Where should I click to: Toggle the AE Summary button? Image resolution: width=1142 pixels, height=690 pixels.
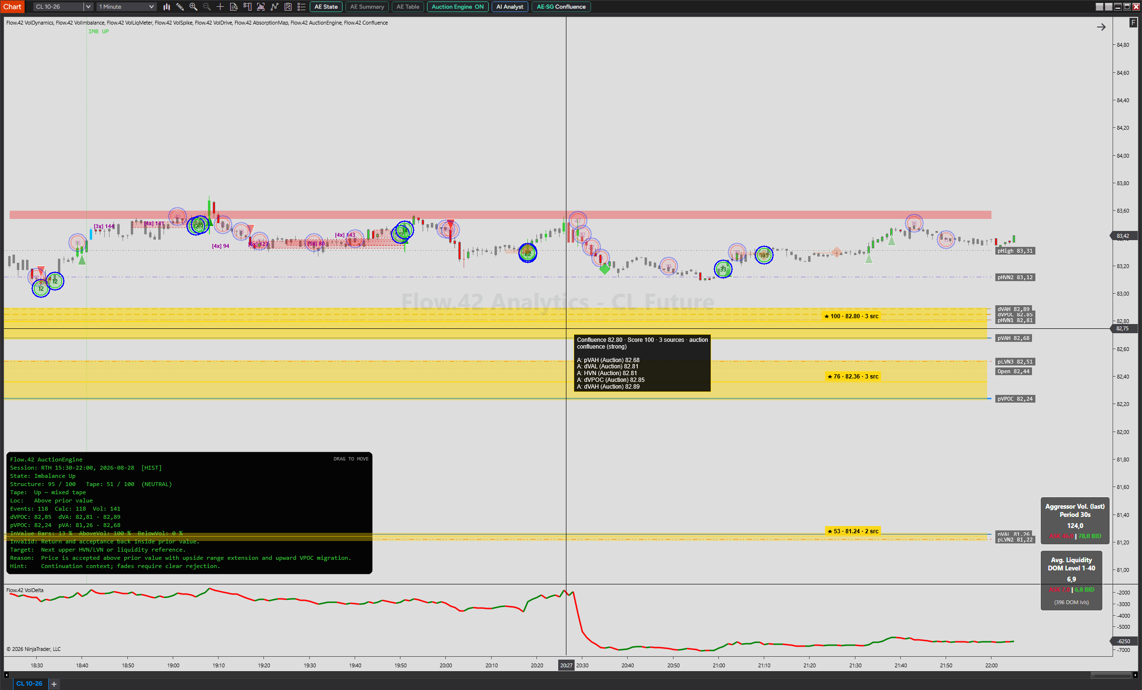click(x=367, y=7)
